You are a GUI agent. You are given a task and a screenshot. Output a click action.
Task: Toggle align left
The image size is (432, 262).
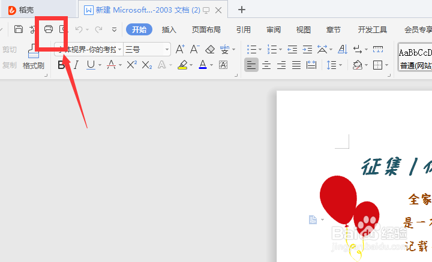pos(251,65)
